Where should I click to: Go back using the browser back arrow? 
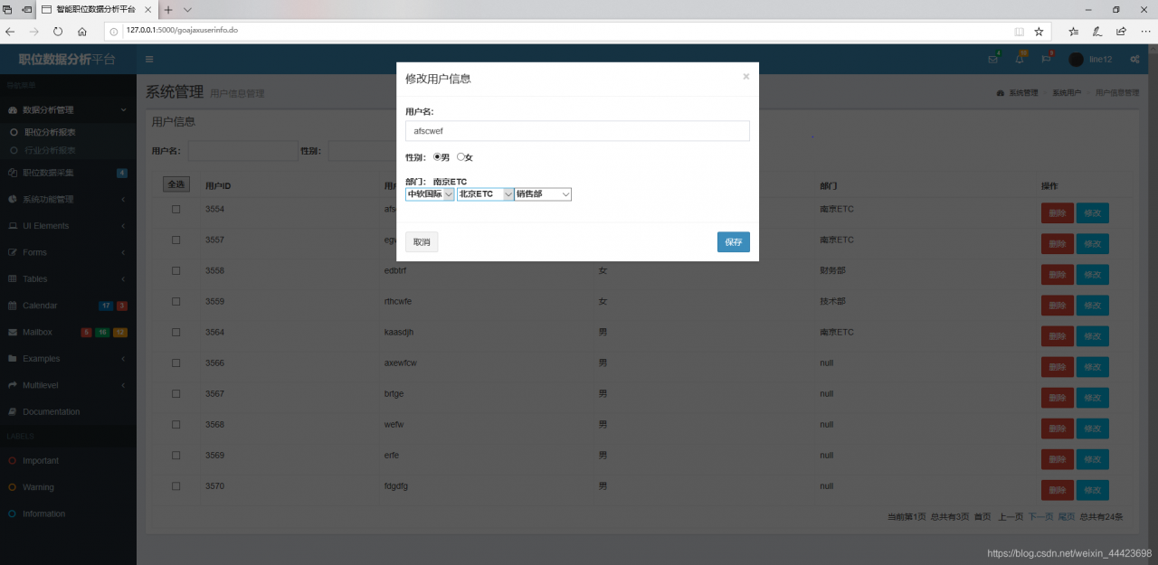[10, 31]
